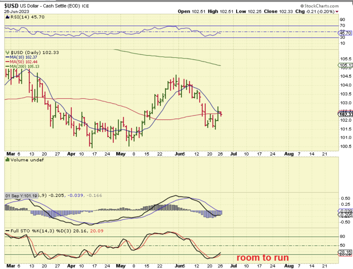Click the 105.13 flag on the price axis
353x269 pixels.
[346, 65]
